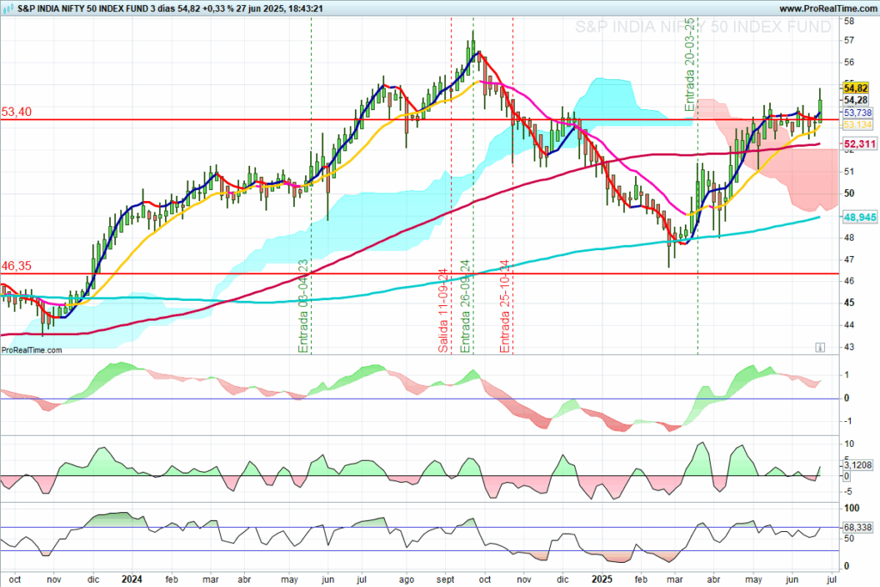This screenshot has height=587, width=880.
Task: Click the 2025 label on the time axis
Action: (x=602, y=579)
